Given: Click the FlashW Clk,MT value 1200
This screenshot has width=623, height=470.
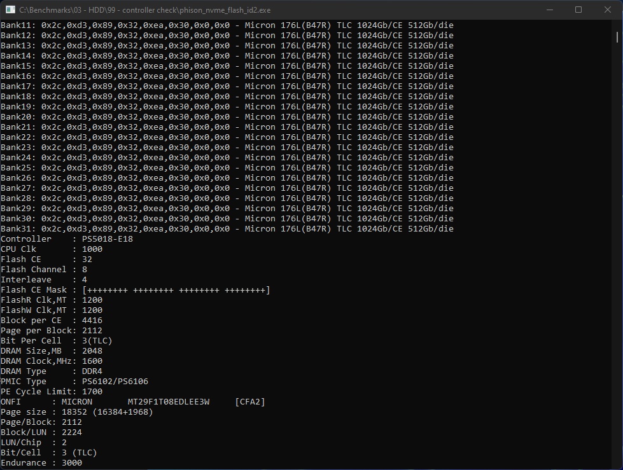Looking at the screenshot, I should [92, 310].
